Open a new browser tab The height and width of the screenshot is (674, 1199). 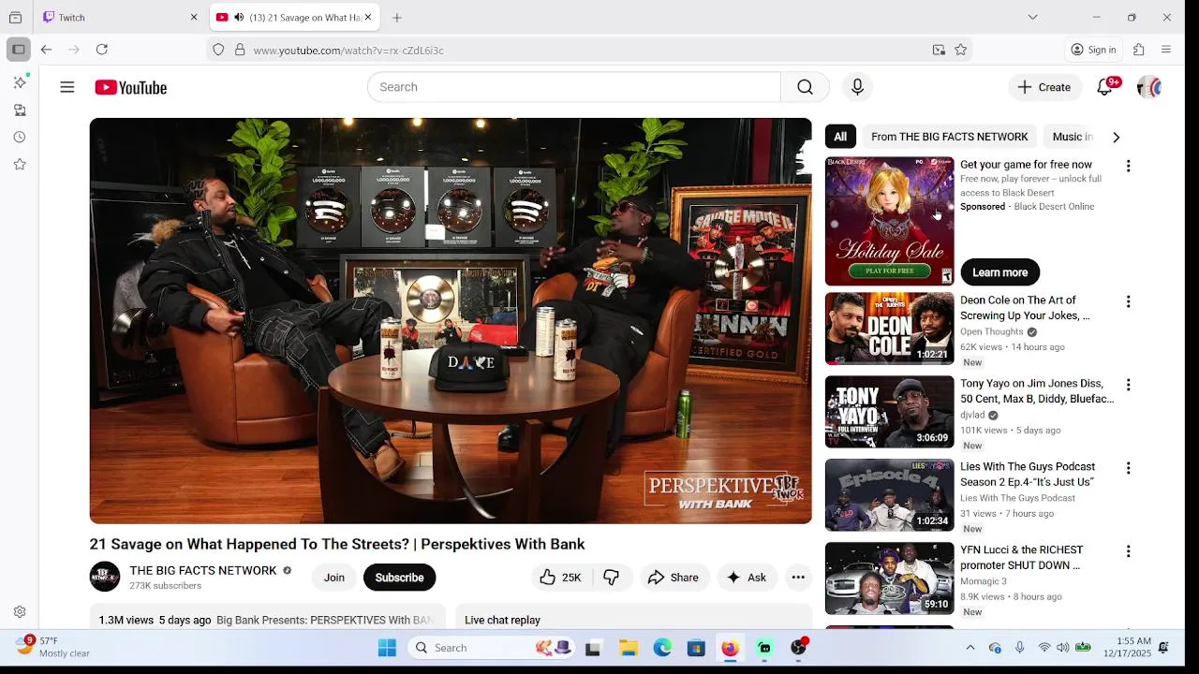(397, 17)
